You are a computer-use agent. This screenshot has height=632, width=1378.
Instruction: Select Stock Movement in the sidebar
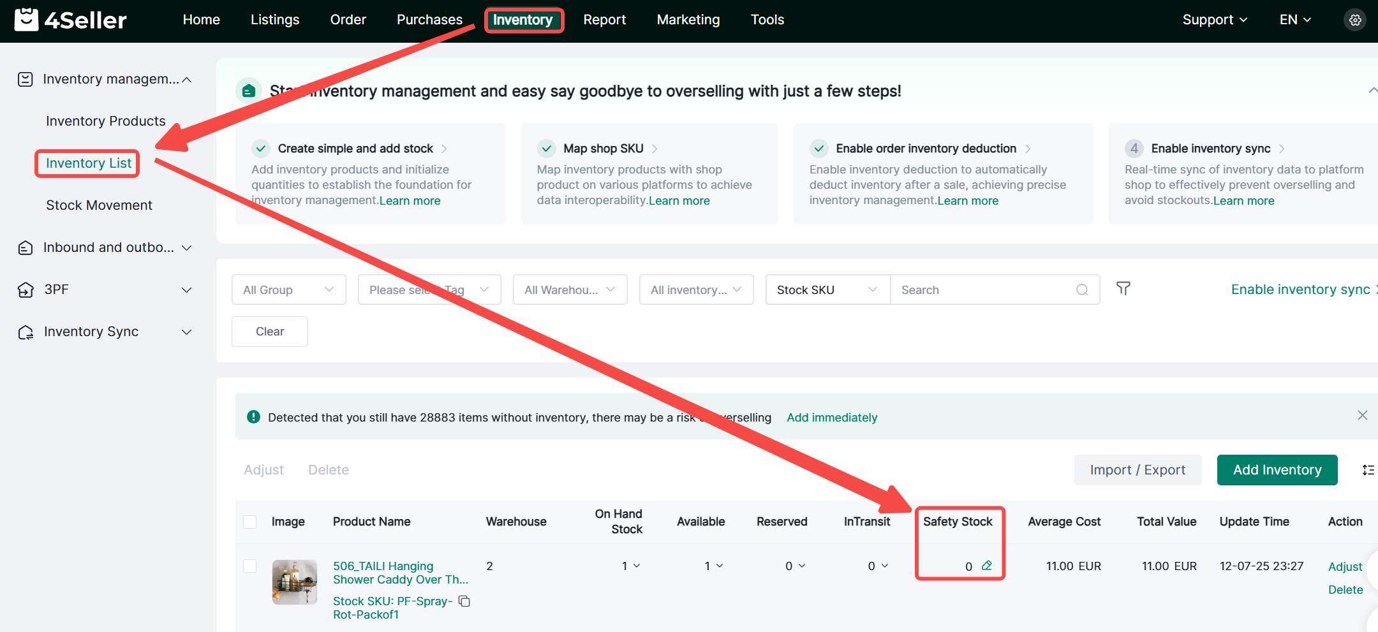99,205
